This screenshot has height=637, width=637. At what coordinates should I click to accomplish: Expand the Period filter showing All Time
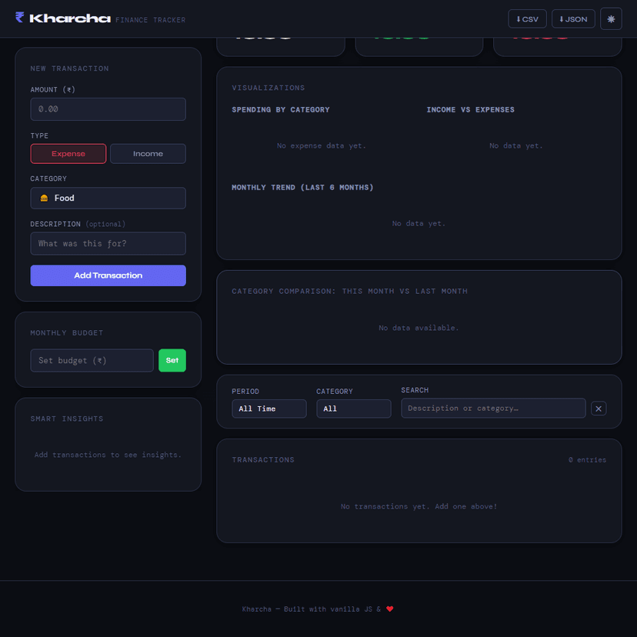(268, 409)
